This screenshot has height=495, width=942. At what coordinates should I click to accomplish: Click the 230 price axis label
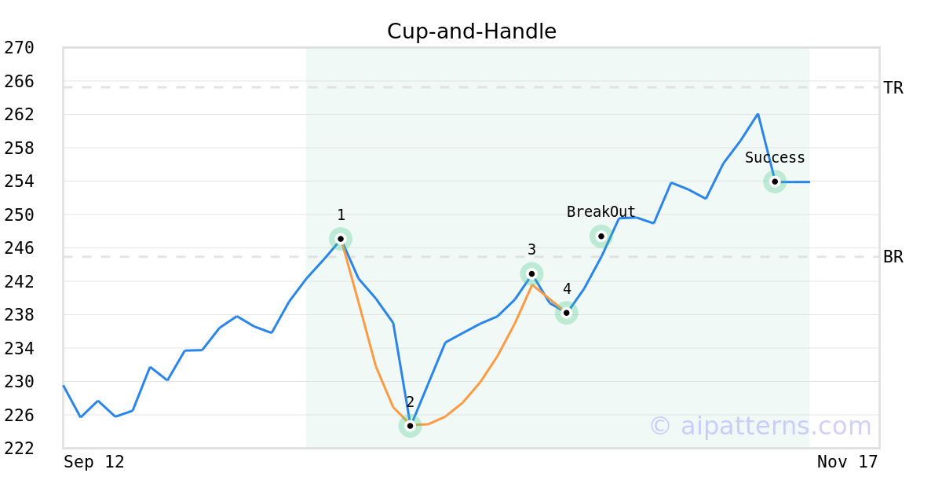click(x=19, y=382)
